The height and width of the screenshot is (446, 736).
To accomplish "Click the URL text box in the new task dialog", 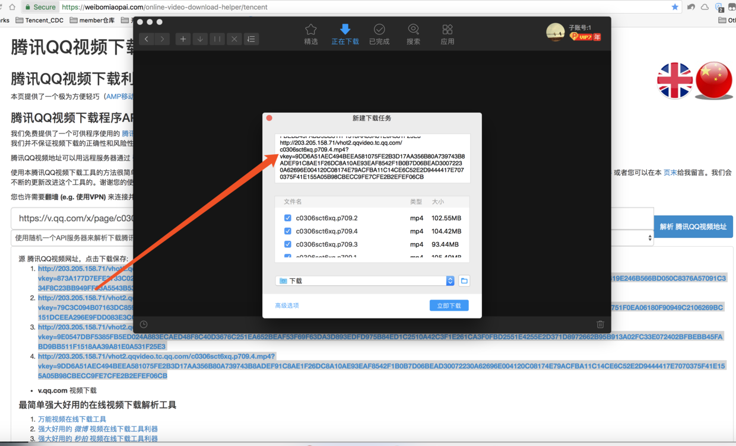I will click(372, 158).
